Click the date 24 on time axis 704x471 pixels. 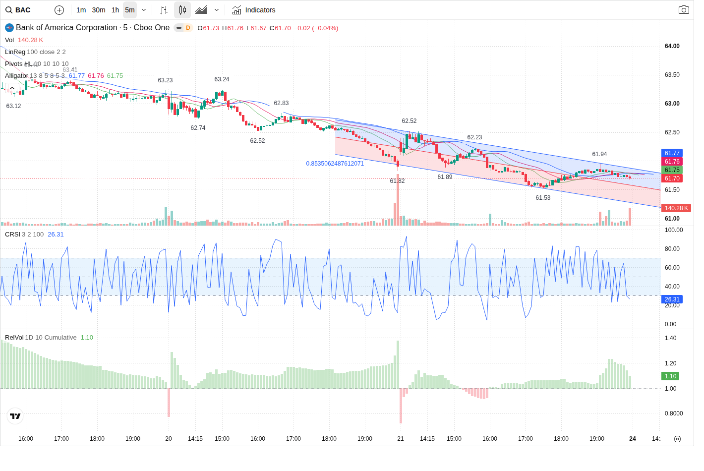(x=633, y=439)
